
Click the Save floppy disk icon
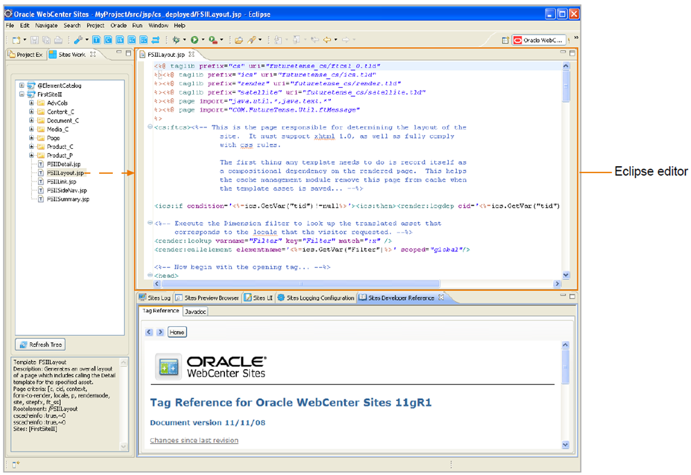pos(35,40)
